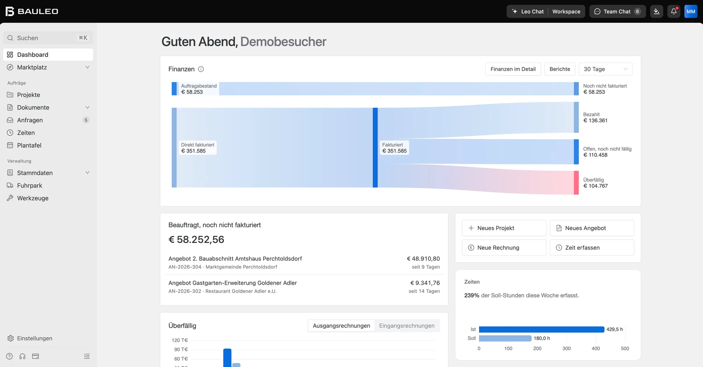The height and width of the screenshot is (367, 703).
Task: Click the Fuhrpark truck icon
Action: pos(10,186)
